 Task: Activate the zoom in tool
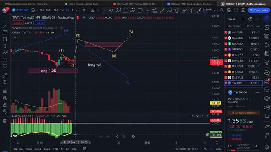(5, 82)
